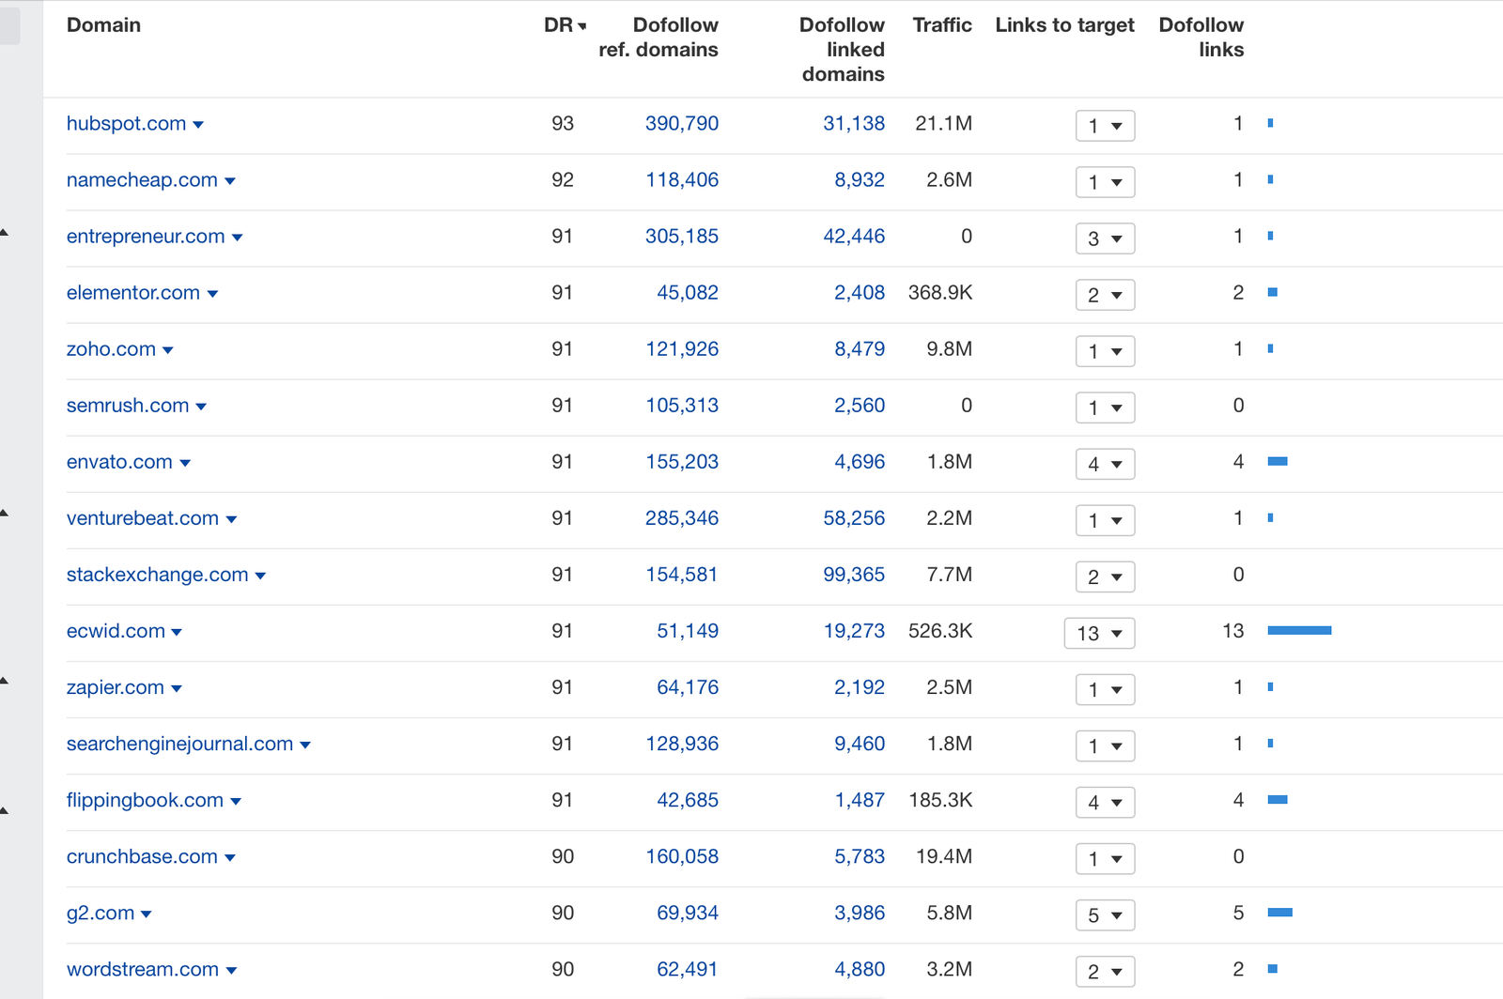
Task: Sort by Traffic column header
Action: [x=942, y=25]
